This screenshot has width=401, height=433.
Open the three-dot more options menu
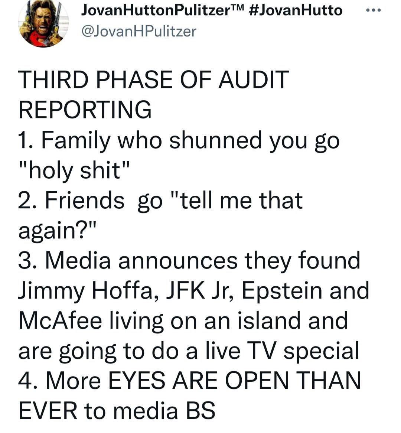click(x=374, y=10)
